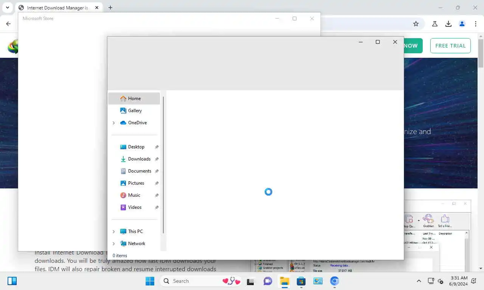The image size is (484, 290).
Task: Click Microsoft Store taskbar icon
Action: point(301,281)
